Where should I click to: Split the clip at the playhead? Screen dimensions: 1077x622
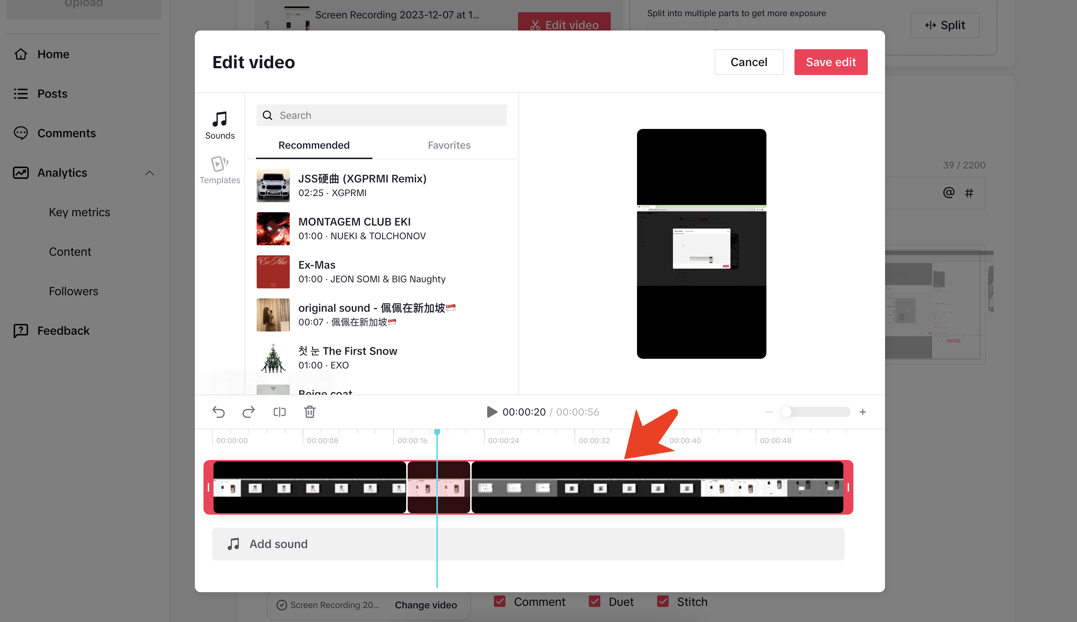coord(280,412)
